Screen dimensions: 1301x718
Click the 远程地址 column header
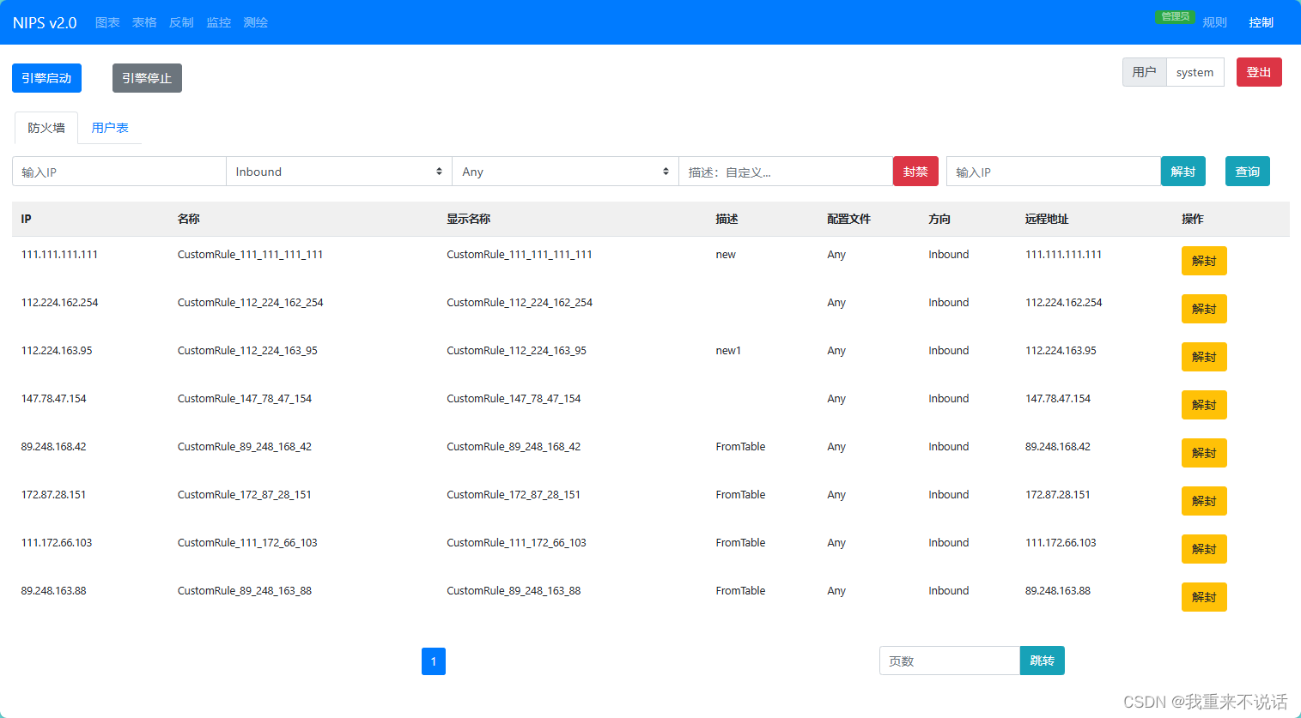tap(1047, 219)
